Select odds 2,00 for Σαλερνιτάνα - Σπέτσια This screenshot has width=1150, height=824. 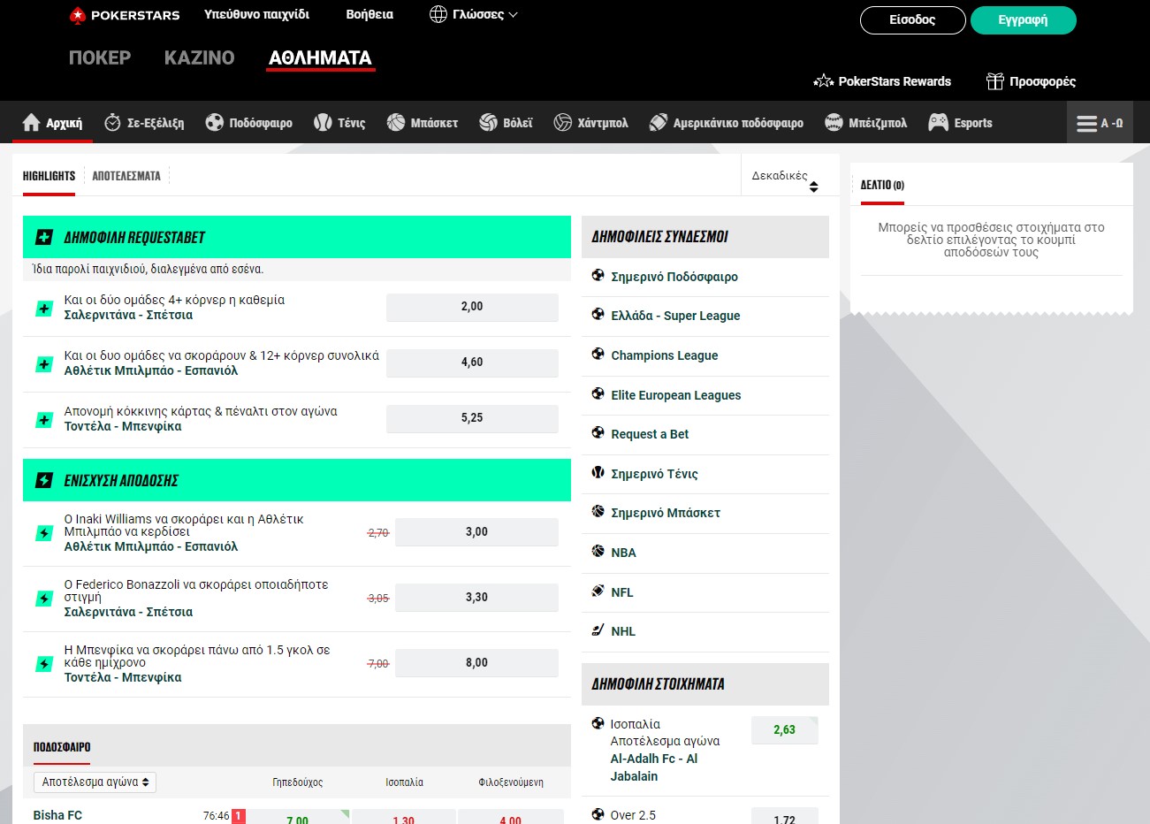tap(472, 307)
